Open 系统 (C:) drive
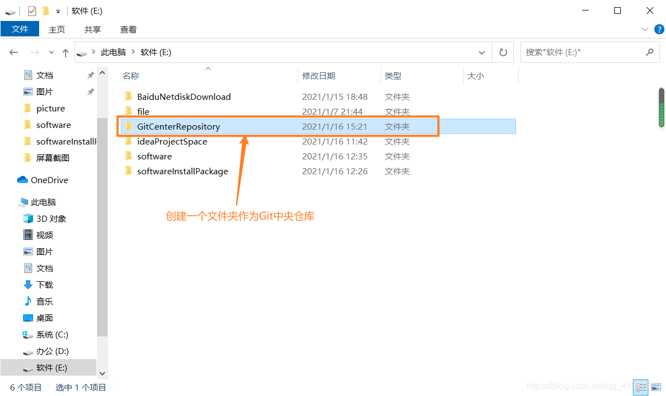The height and width of the screenshot is (396, 666). tap(52, 334)
